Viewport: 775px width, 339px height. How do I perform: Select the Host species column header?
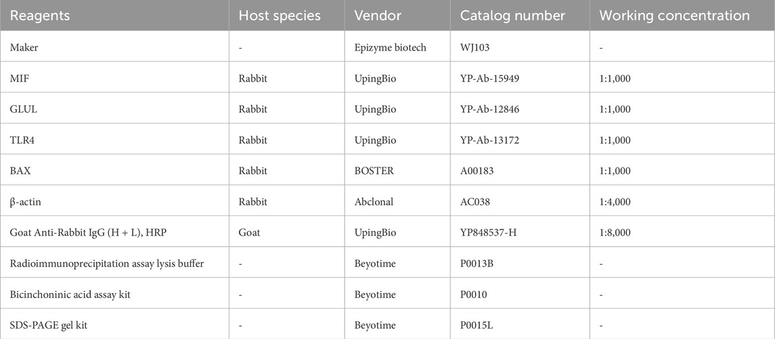(280, 16)
